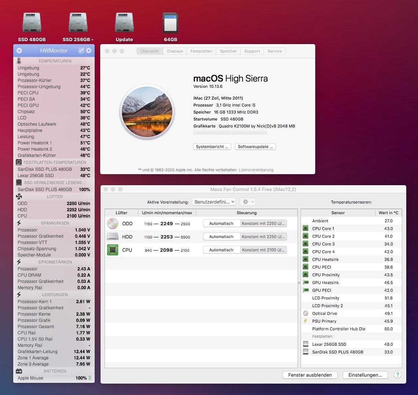418x395 pixels.
Task: Switch to the Support tab
Action: click(x=252, y=51)
